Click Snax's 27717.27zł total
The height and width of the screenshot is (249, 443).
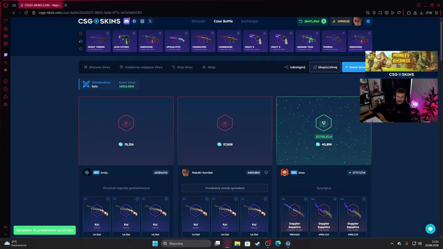coord(357,173)
